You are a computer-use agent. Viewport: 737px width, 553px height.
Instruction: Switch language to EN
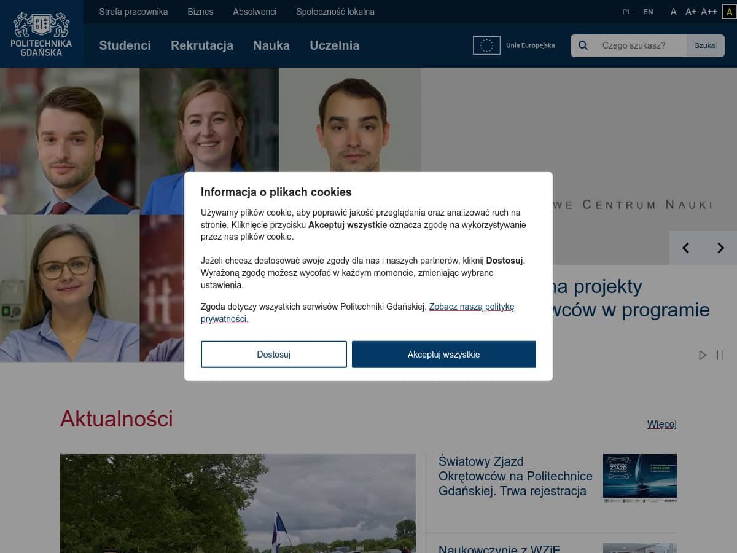click(648, 12)
